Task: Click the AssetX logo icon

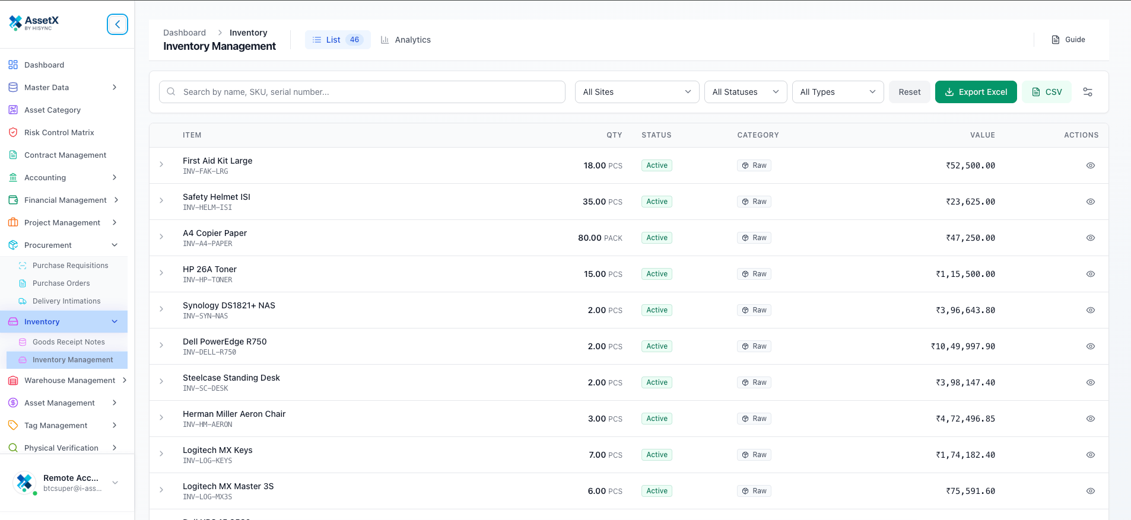Action: (16, 23)
